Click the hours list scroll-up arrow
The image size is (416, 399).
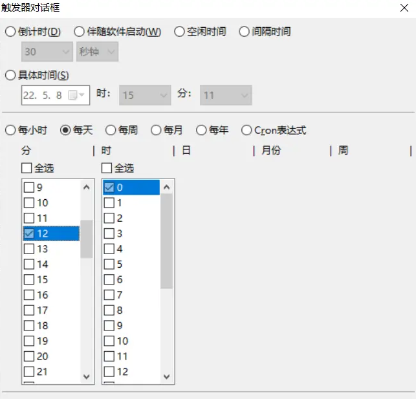[x=166, y=188]
